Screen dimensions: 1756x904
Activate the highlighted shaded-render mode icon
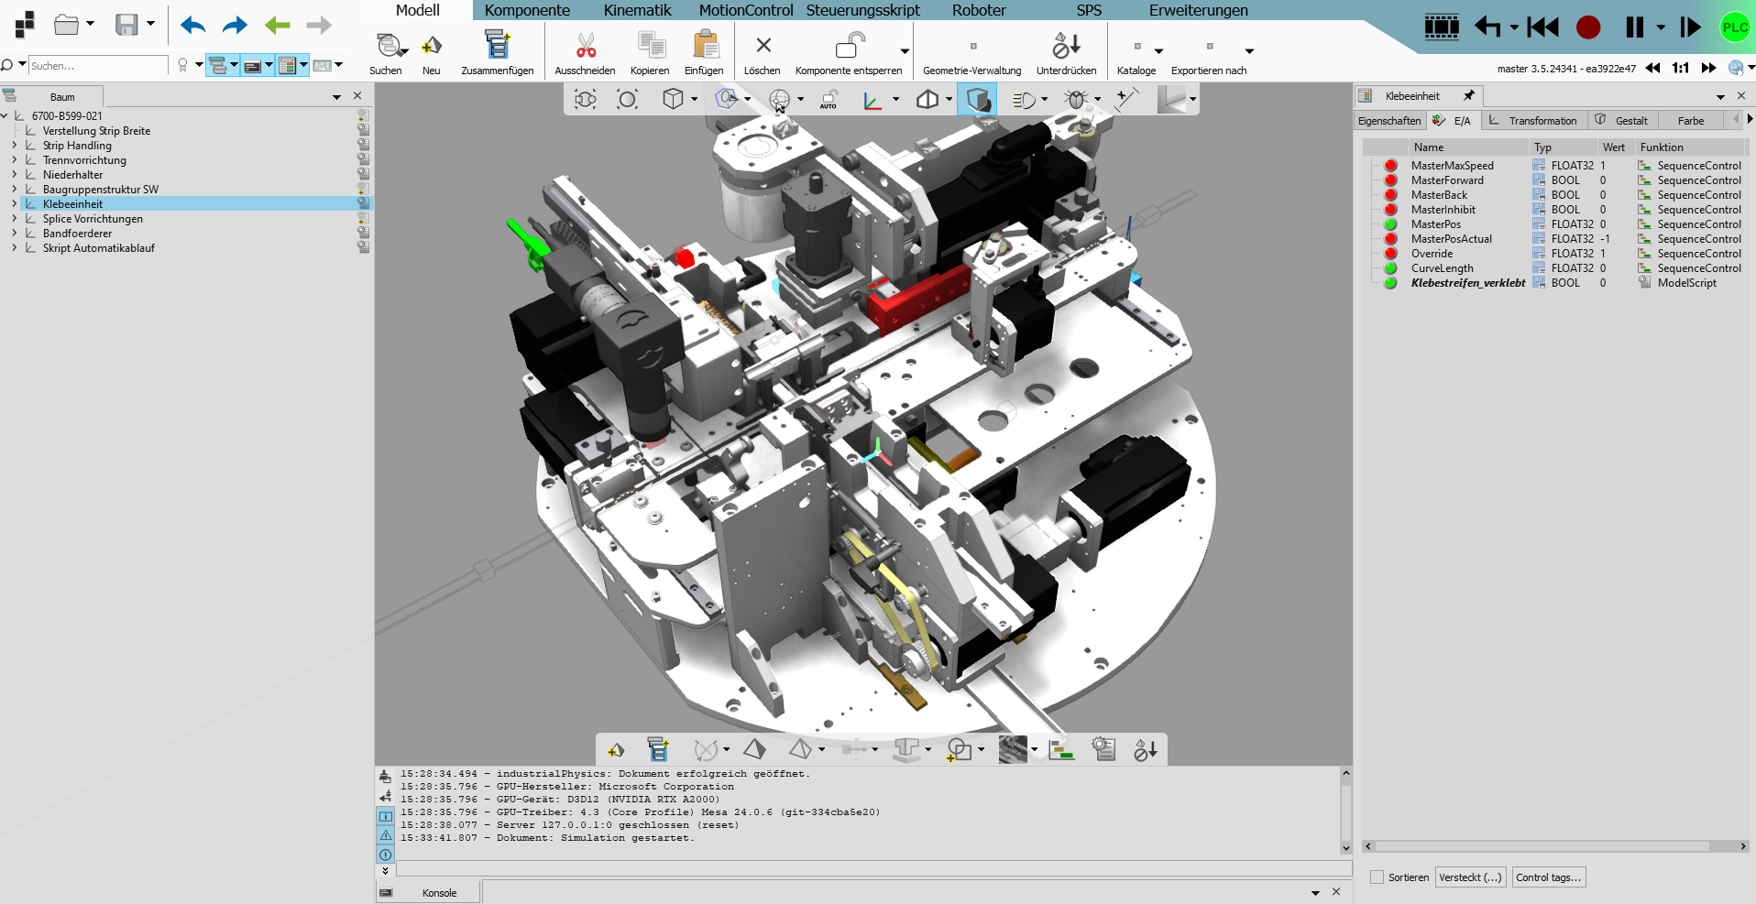click(976, 98)
